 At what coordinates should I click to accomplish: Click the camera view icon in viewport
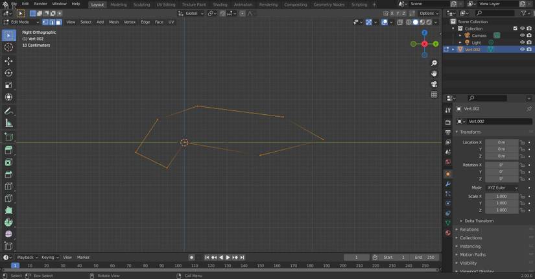tap(434, 84)
